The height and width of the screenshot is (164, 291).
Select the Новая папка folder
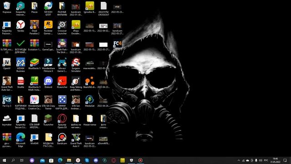tap(90, 120)
